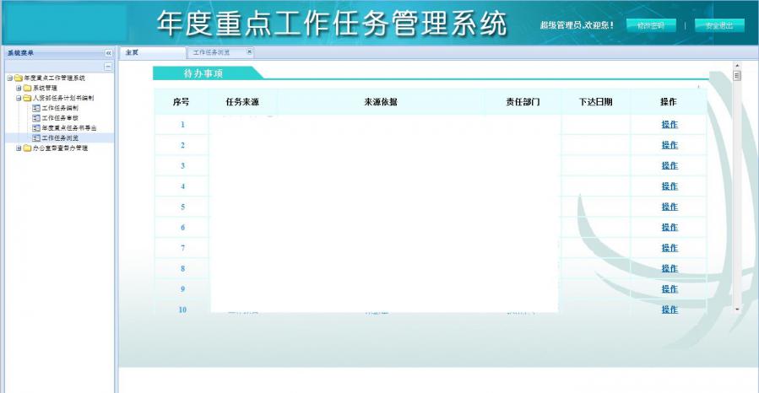The height and width of the screenshot is (393, 759).
Task: Open 工作任务编制 in the sidebar tree
Action: click(x=60, y=108)
